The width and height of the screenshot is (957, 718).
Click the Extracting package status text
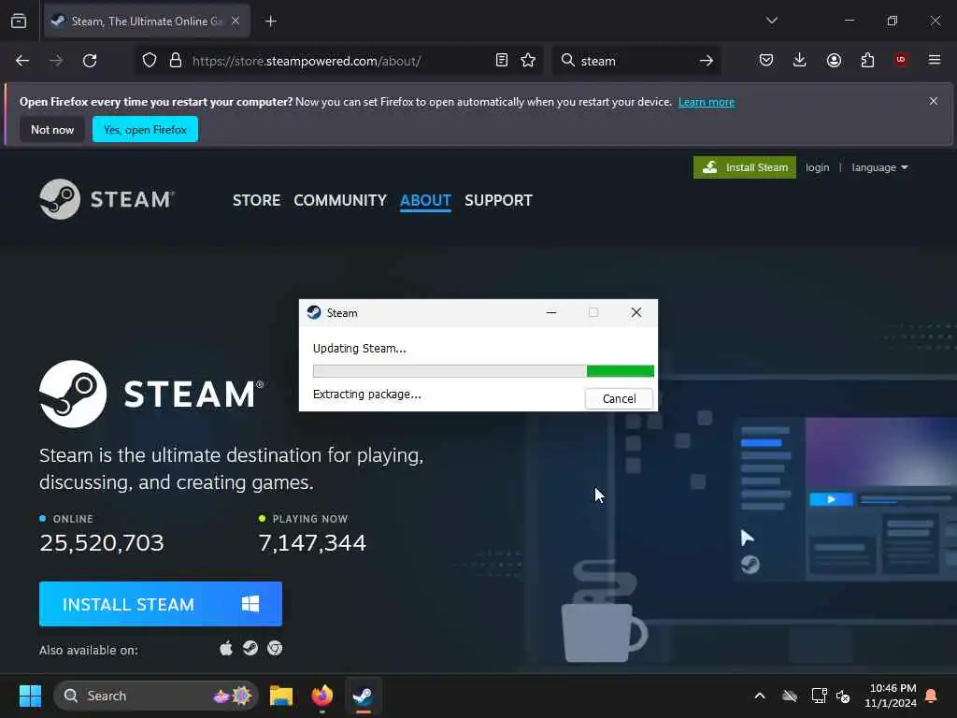(366, 395)
